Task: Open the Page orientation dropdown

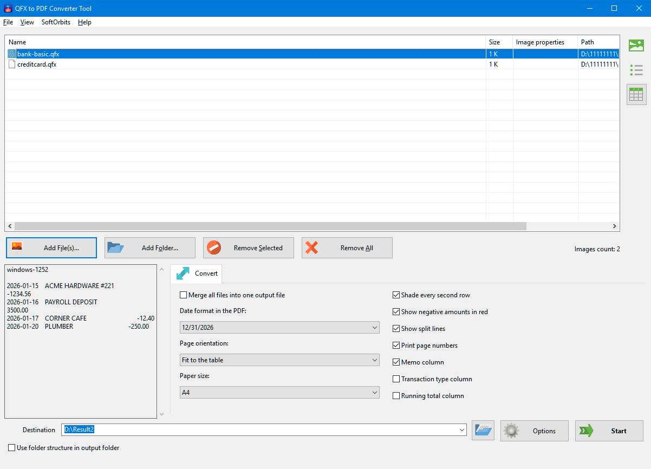Action: coord(279,360)
